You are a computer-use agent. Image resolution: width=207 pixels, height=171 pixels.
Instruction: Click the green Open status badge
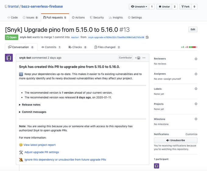[12, 37]
